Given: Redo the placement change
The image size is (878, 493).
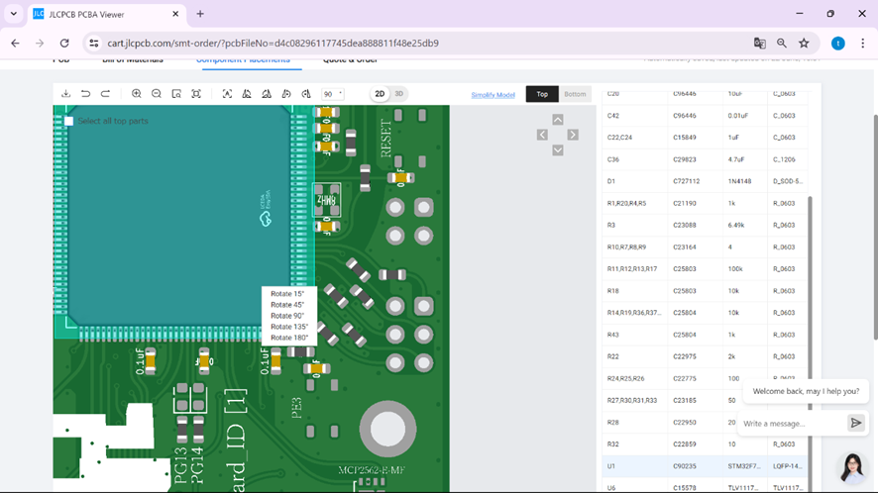Looking at the screenshot, I should (105, 93).
